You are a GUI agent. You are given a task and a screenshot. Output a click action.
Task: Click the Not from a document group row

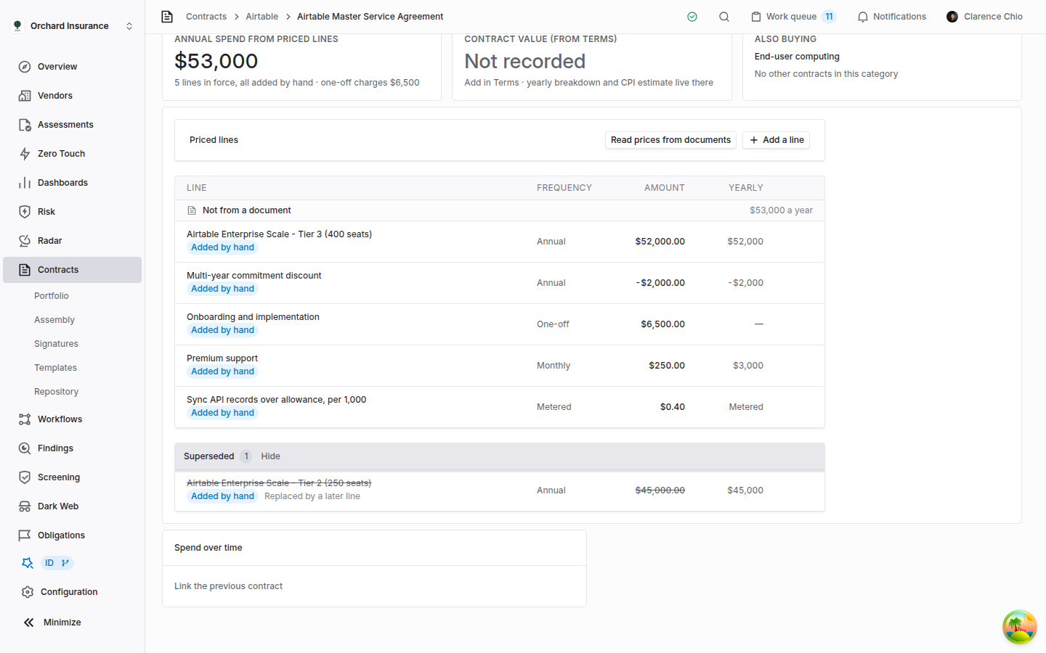coord(500,210)
